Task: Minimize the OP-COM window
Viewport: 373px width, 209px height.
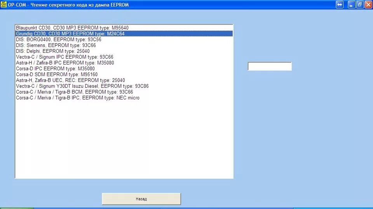Action: point(351,5)
